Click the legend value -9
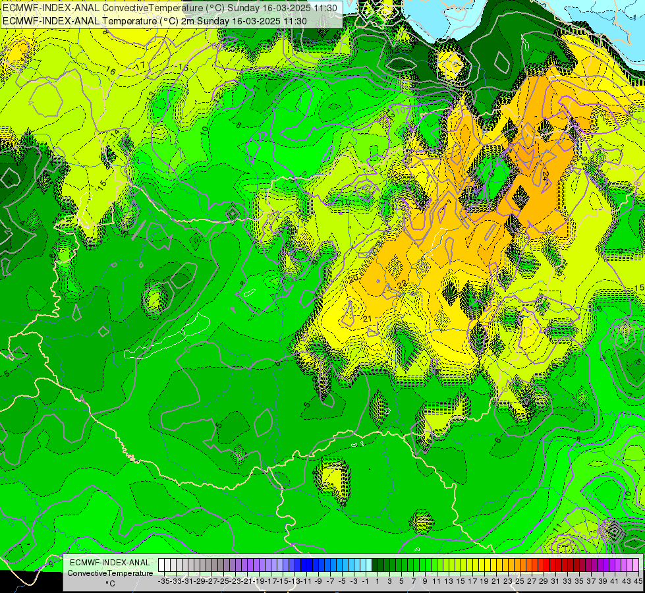The width and height of the screenshot is (645, 593). coord(318,581)
